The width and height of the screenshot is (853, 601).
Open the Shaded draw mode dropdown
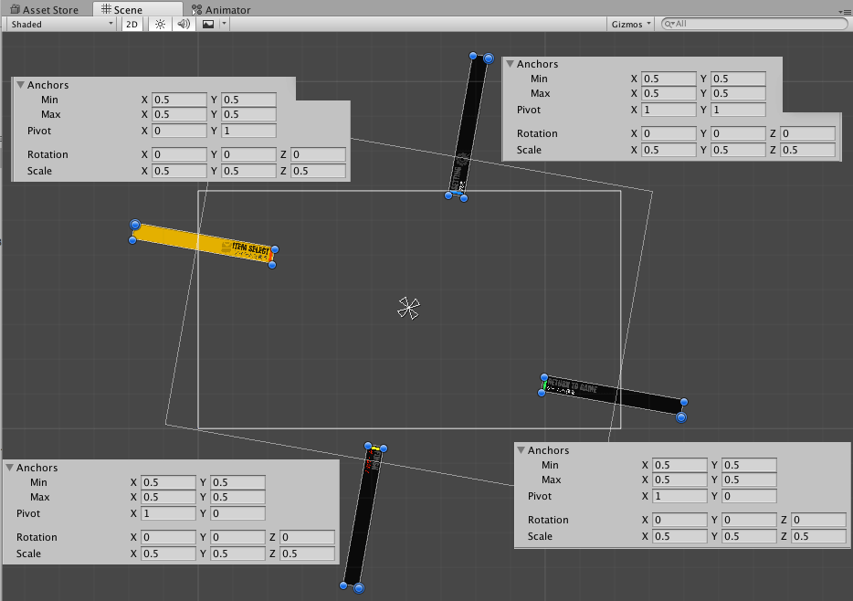(x=61, y=24)
